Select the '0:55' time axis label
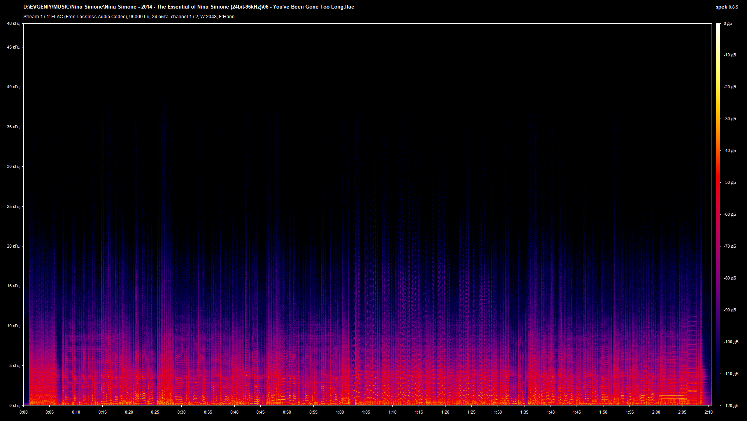 (x=313, y=412)
